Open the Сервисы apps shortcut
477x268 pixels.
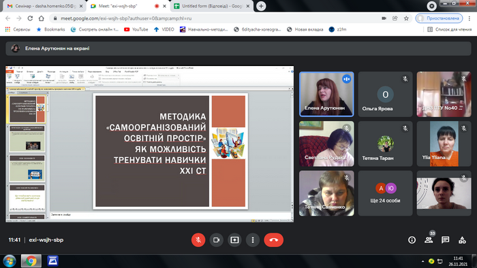click(18, 29)
